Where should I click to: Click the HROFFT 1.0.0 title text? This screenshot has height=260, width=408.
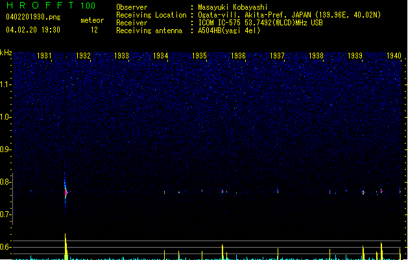tap(51, 5)
